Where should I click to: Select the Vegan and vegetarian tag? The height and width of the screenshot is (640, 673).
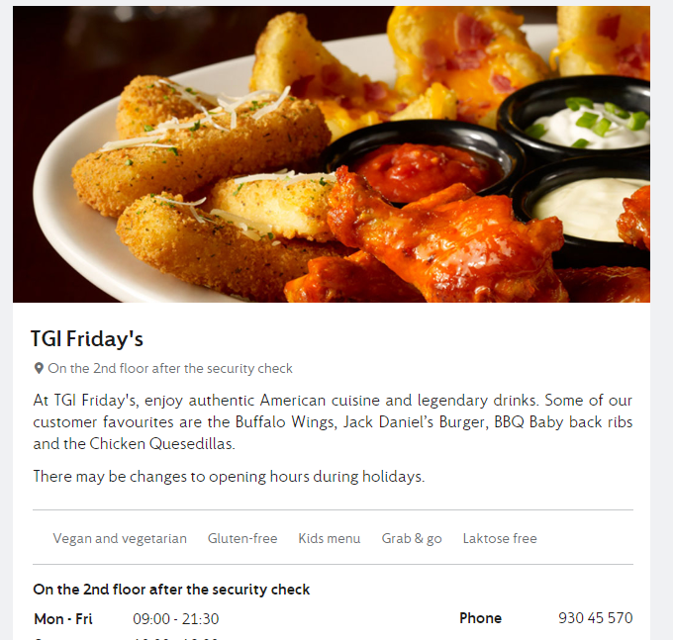(x=120, y=538)
